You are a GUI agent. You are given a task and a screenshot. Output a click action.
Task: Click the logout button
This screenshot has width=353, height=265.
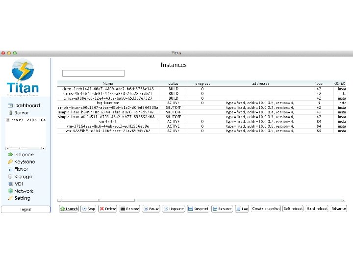point(25,210)
